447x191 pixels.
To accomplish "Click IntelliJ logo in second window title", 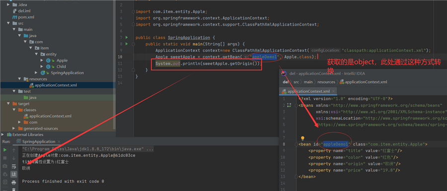I will coord(284,73).
